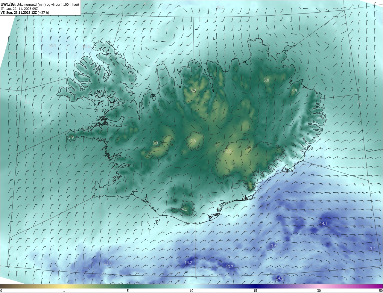Click the 10.2 value at the top
This screenshot has width=383, height=293.
(x=220, y=7)
